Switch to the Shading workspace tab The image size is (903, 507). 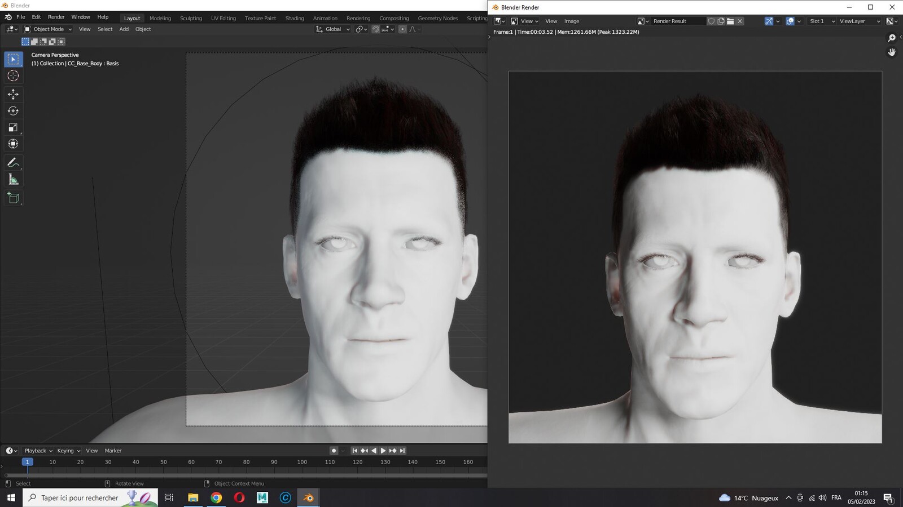pyautogui.click(x=295, y=19)
